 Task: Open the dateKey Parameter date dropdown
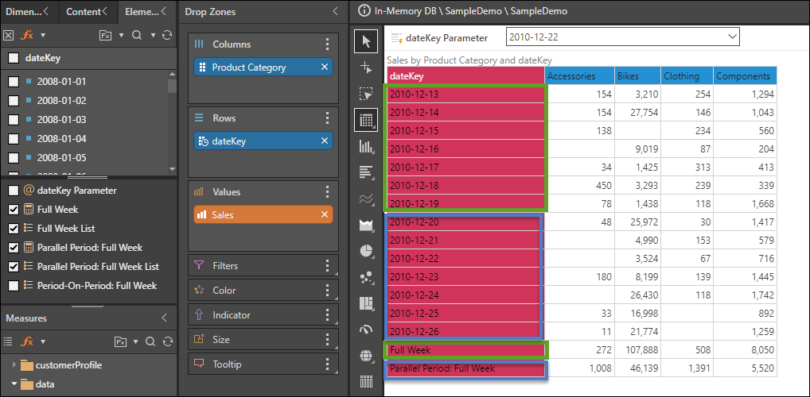coord(731,37)
